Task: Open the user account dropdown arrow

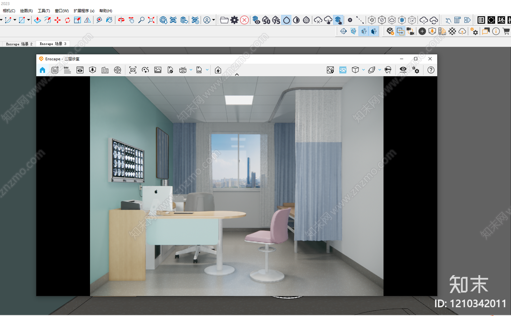Action: click(x=214, y=20)
